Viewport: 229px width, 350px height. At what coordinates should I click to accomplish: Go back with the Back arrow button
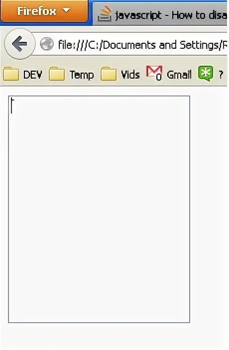pos(19,44)
